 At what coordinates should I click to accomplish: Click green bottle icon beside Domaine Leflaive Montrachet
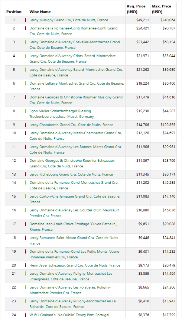26,84
